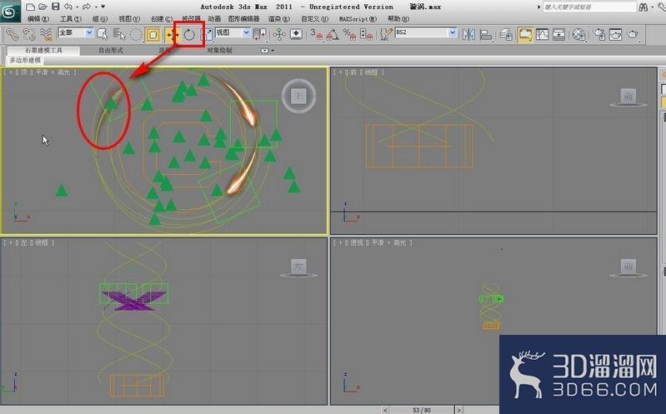The image size is (666, 414).
Task: Click the New Scene icon in the quick access toolbar
Action: tap(30, 7)
